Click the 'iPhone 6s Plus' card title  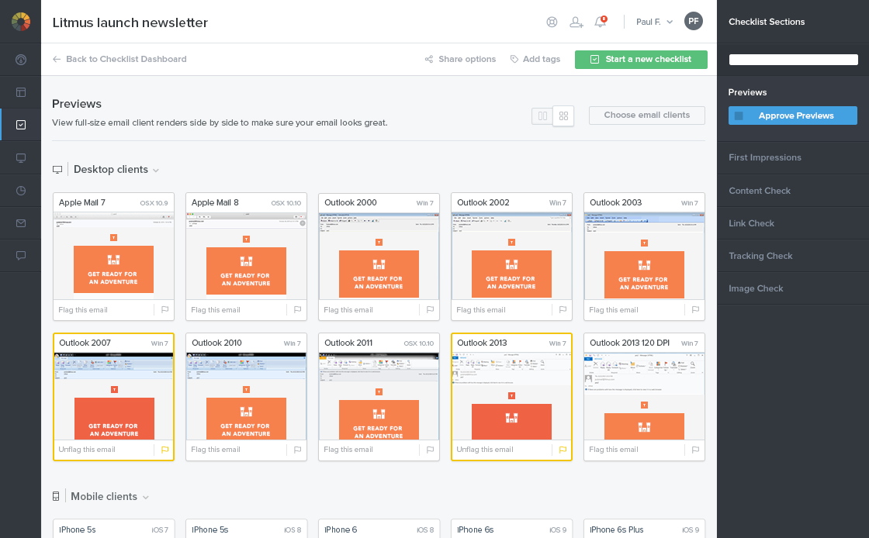point(616,529)
